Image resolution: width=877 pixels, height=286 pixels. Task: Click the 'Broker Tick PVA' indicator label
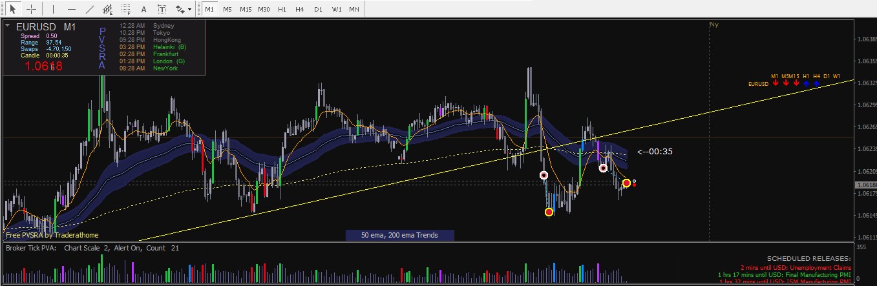(31, 248)
